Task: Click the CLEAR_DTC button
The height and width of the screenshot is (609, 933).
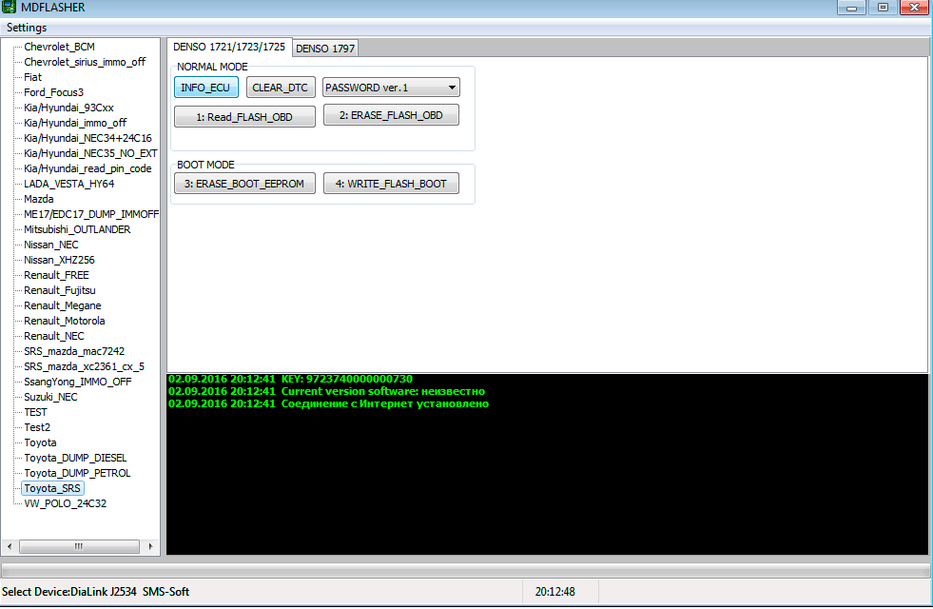Action: tap(280, 88)
